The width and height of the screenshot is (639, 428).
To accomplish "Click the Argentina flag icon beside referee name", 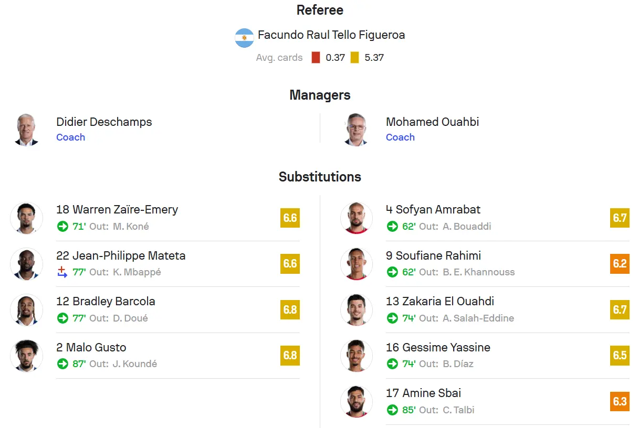I will coord(244,38).
